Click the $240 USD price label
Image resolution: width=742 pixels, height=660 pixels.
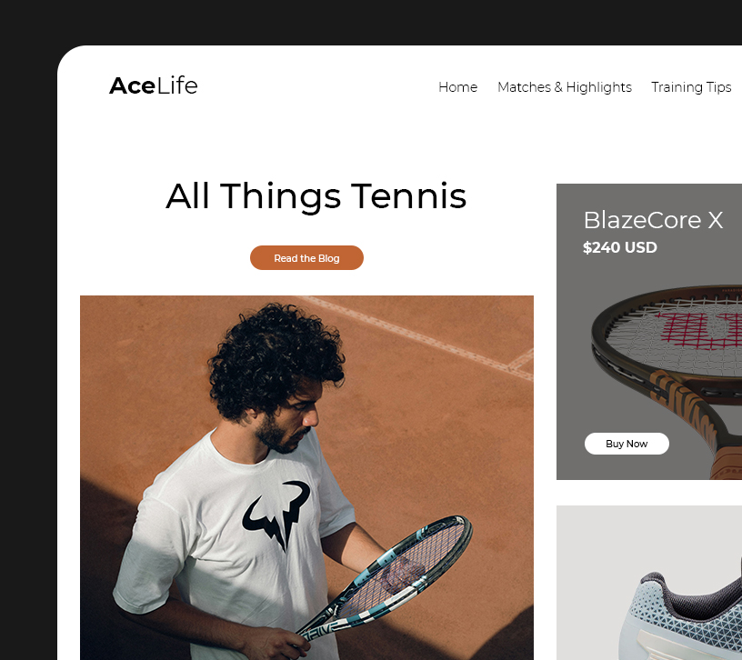pyautogui.click(x=620, y=247)
